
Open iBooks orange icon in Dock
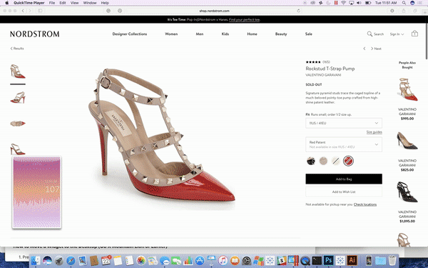(235, 260)
